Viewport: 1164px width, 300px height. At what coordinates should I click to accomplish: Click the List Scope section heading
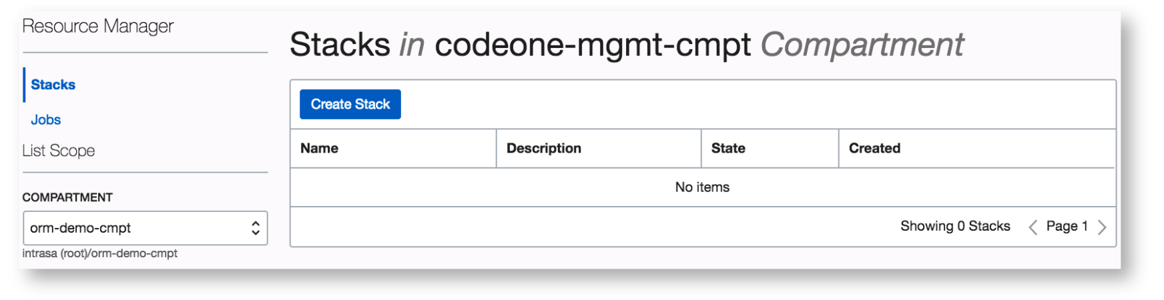tap(59, 151)
